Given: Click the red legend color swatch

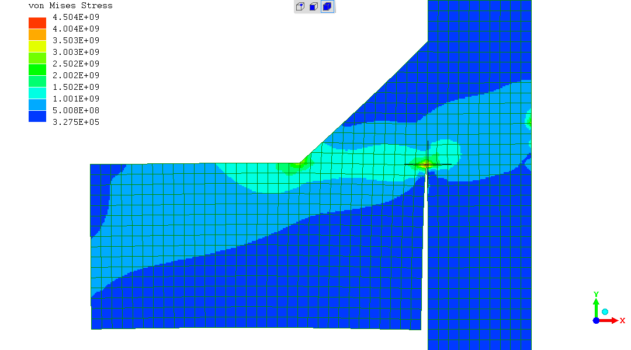Looking at the screenshot, I should 37,23.
